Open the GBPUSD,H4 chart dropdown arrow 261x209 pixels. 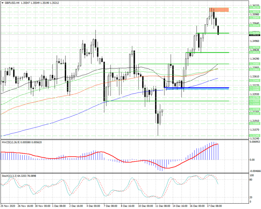coord(3,3)
